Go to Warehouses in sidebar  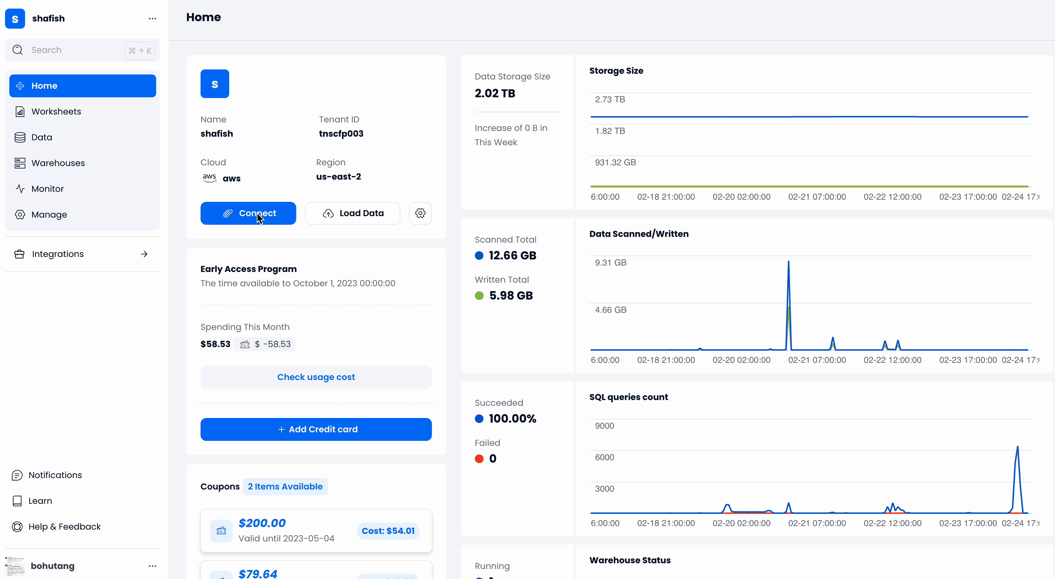(x=58, y=163)
